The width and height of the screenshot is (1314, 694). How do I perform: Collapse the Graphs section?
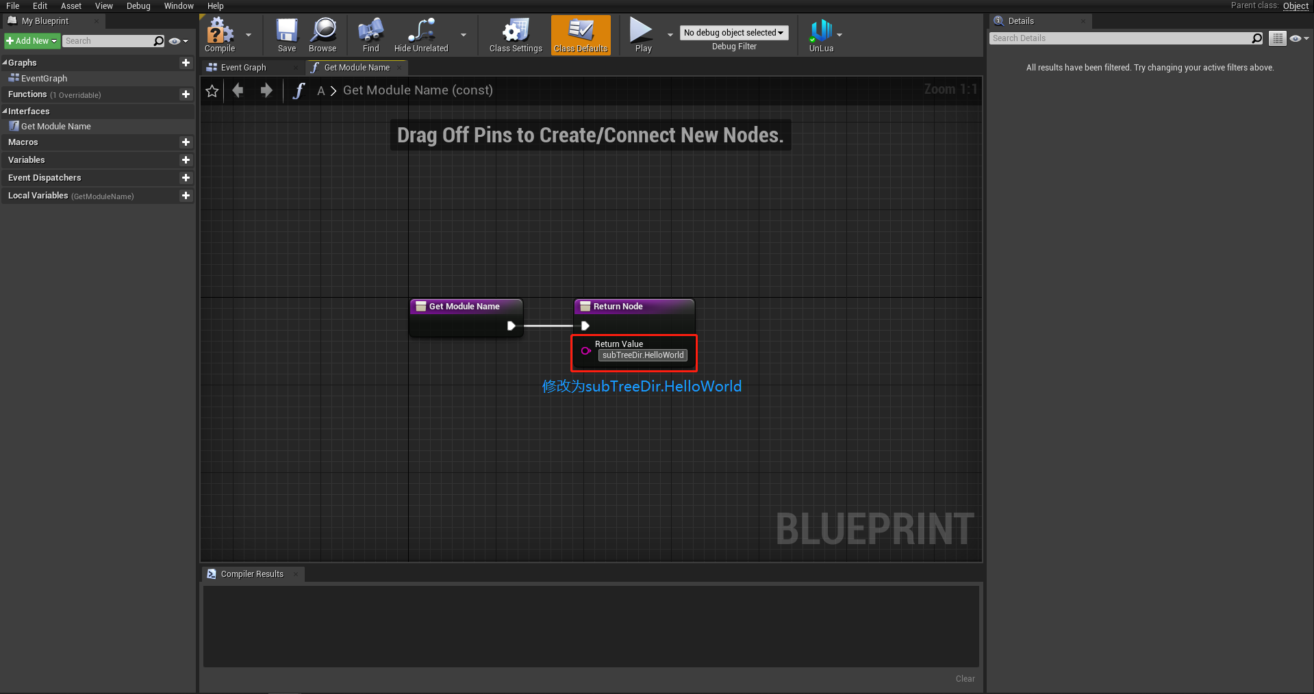[x=5, y=62]
